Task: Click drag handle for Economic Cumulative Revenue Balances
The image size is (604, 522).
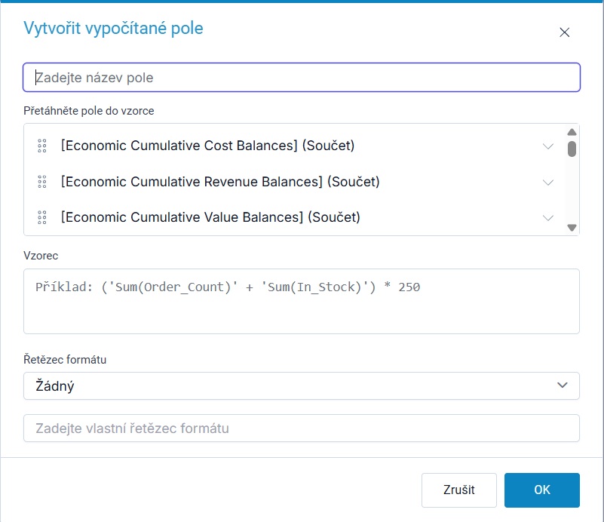Action: [x=42, y=182]
